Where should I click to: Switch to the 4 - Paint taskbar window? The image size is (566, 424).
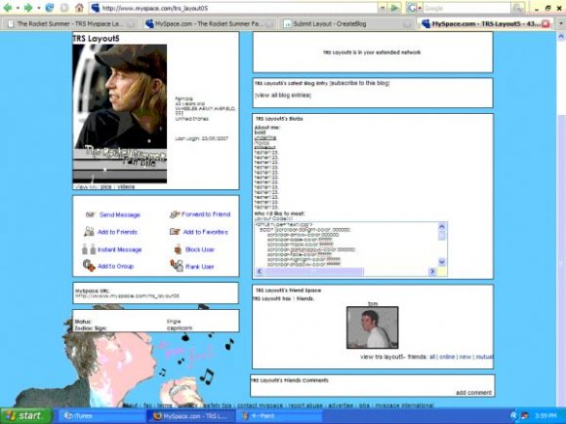click(x=281, y=416)
